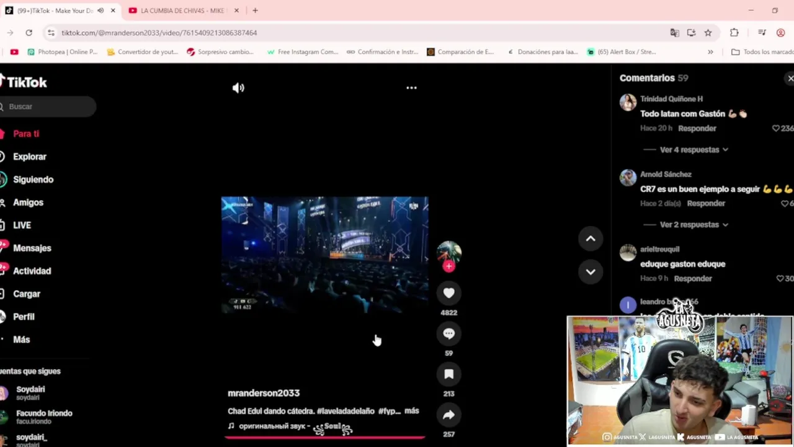Open the Comparación de E... bookmark
The width and height of the screenshot is (794, 447).
tap(460, 52)
